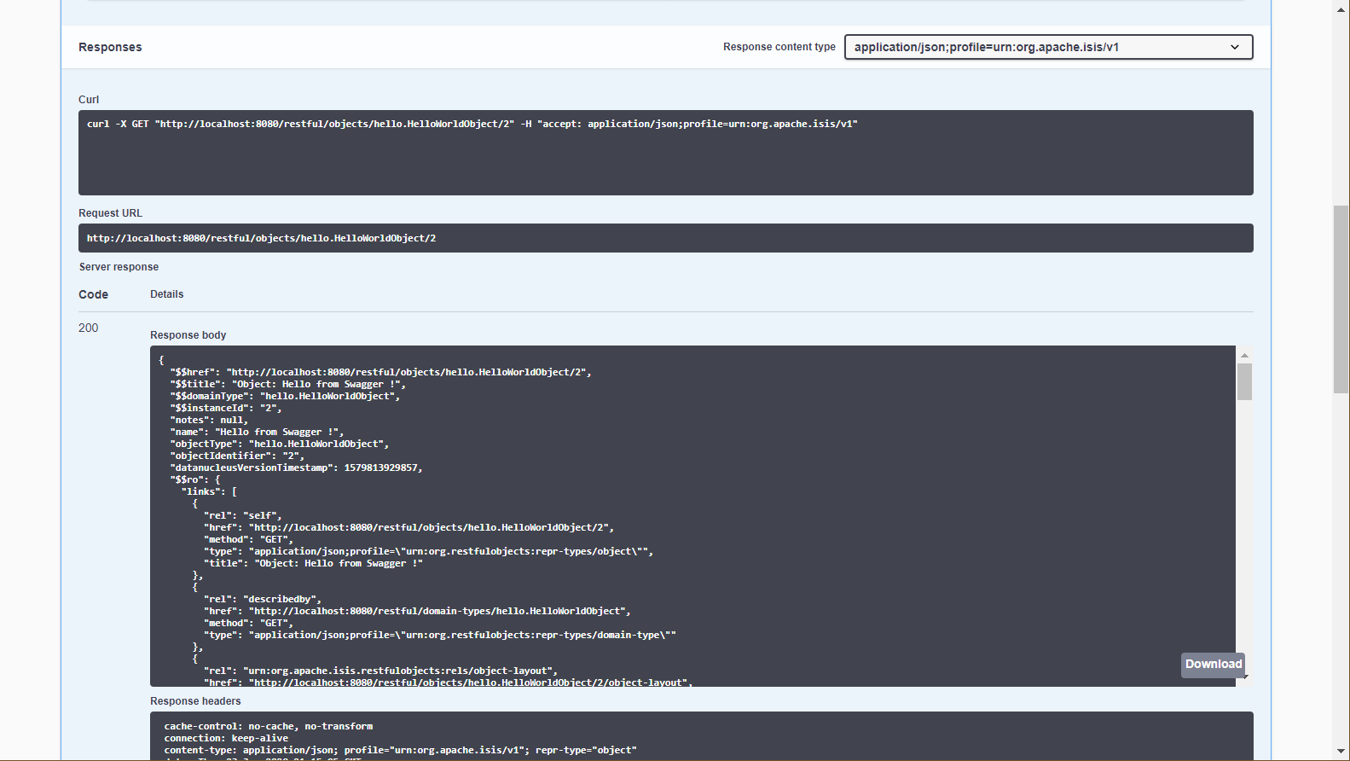Click inside the Curl command text
Image resolution: width=1350 pixels, height=761 pixels.
pyautogui.click(x=472, y=125)
